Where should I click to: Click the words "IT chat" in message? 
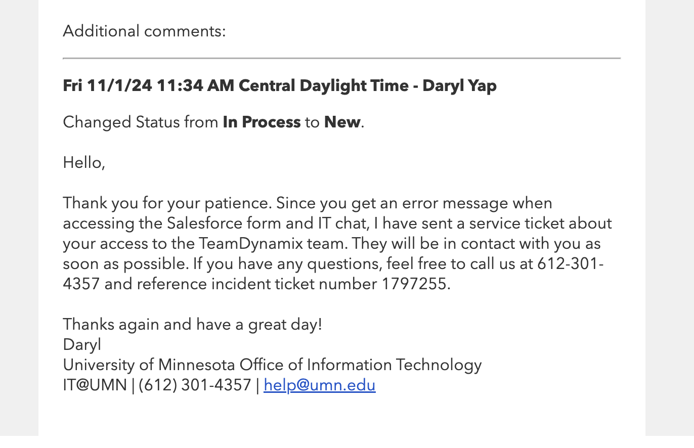pos(338,223)
